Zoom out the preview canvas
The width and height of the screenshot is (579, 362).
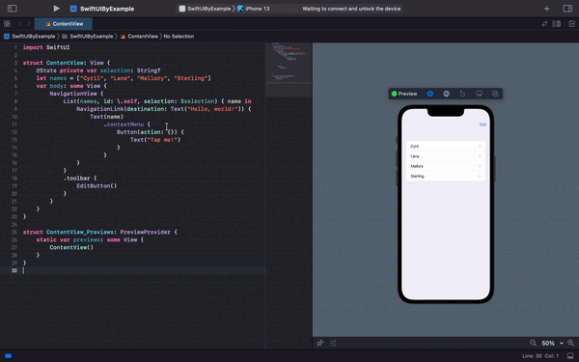click(533, 343)
